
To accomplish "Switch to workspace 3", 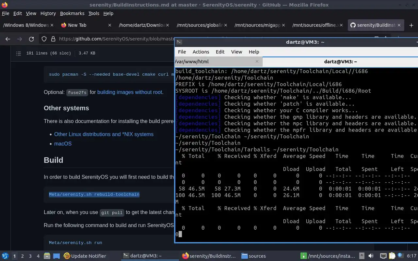I will [30, 256].
